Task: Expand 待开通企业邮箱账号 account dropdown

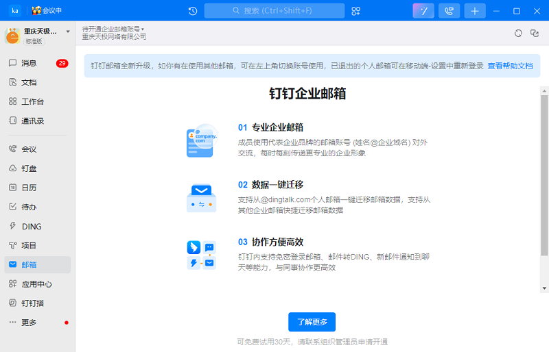Action: [x=113, y=29]
